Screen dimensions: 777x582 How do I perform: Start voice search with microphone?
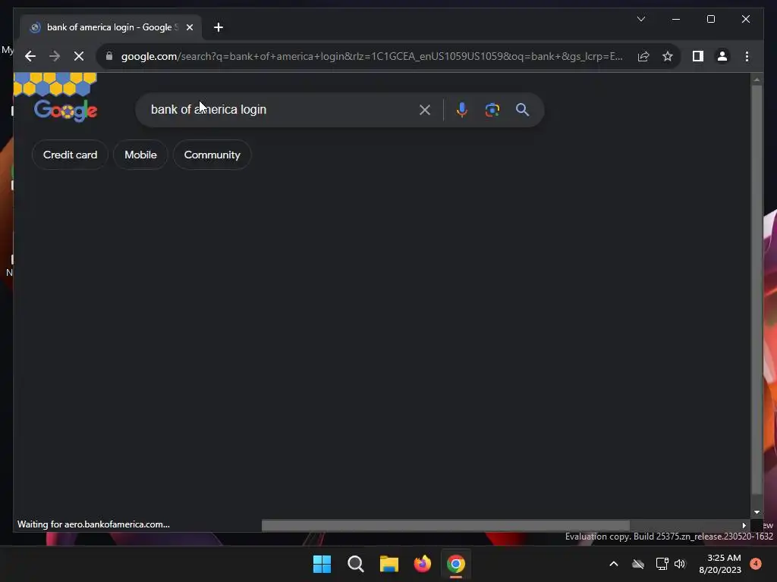[x=462, y=110]
